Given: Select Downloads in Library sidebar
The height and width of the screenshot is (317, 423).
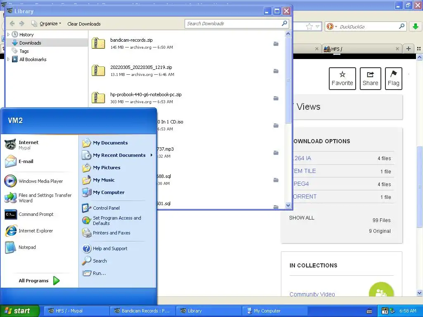Looking at the screenshot, I should tap(30, 43).
